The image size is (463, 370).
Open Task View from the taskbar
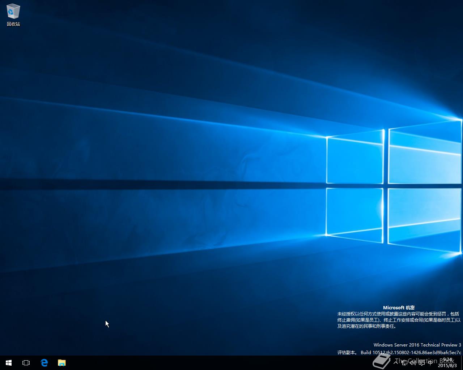26,363
